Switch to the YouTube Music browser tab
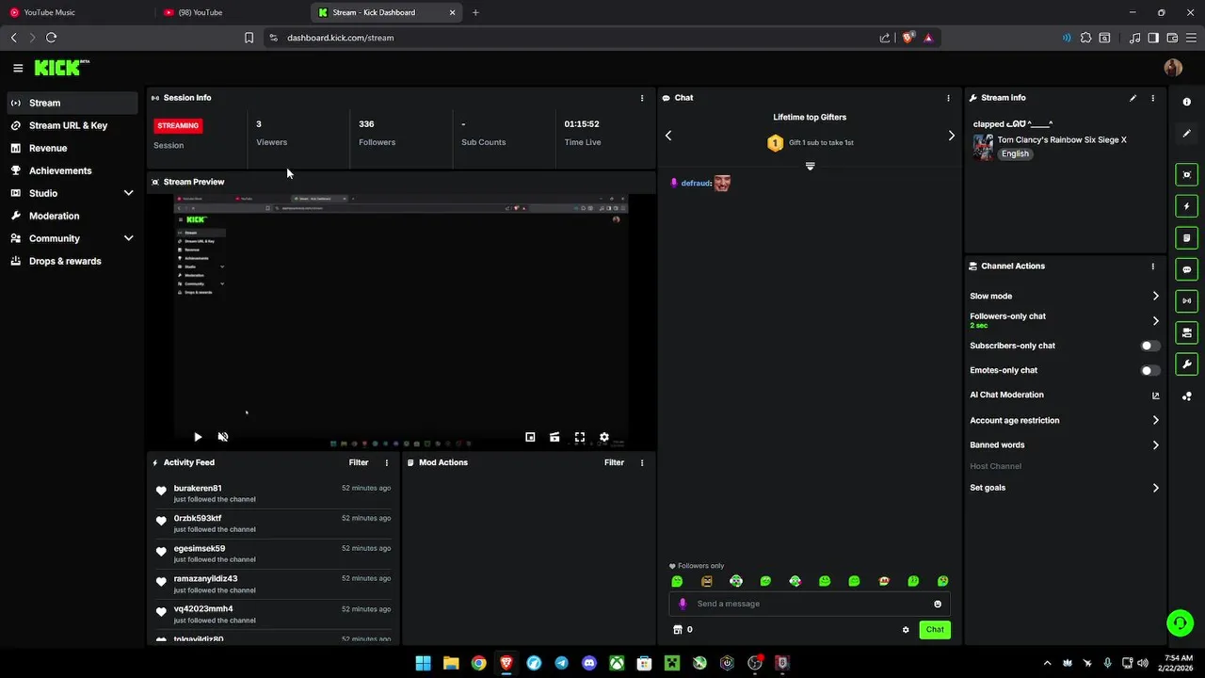Viewport: 1205px width, 678px height. (75, 12)
